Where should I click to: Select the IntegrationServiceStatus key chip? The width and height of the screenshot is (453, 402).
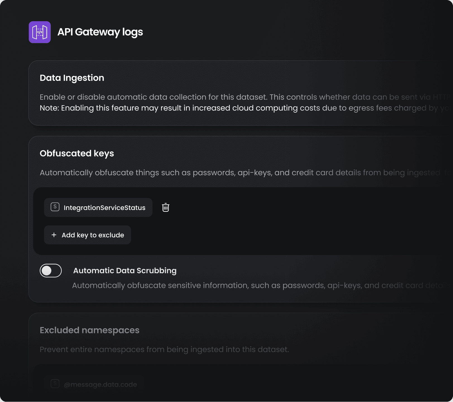pos(104,208)
